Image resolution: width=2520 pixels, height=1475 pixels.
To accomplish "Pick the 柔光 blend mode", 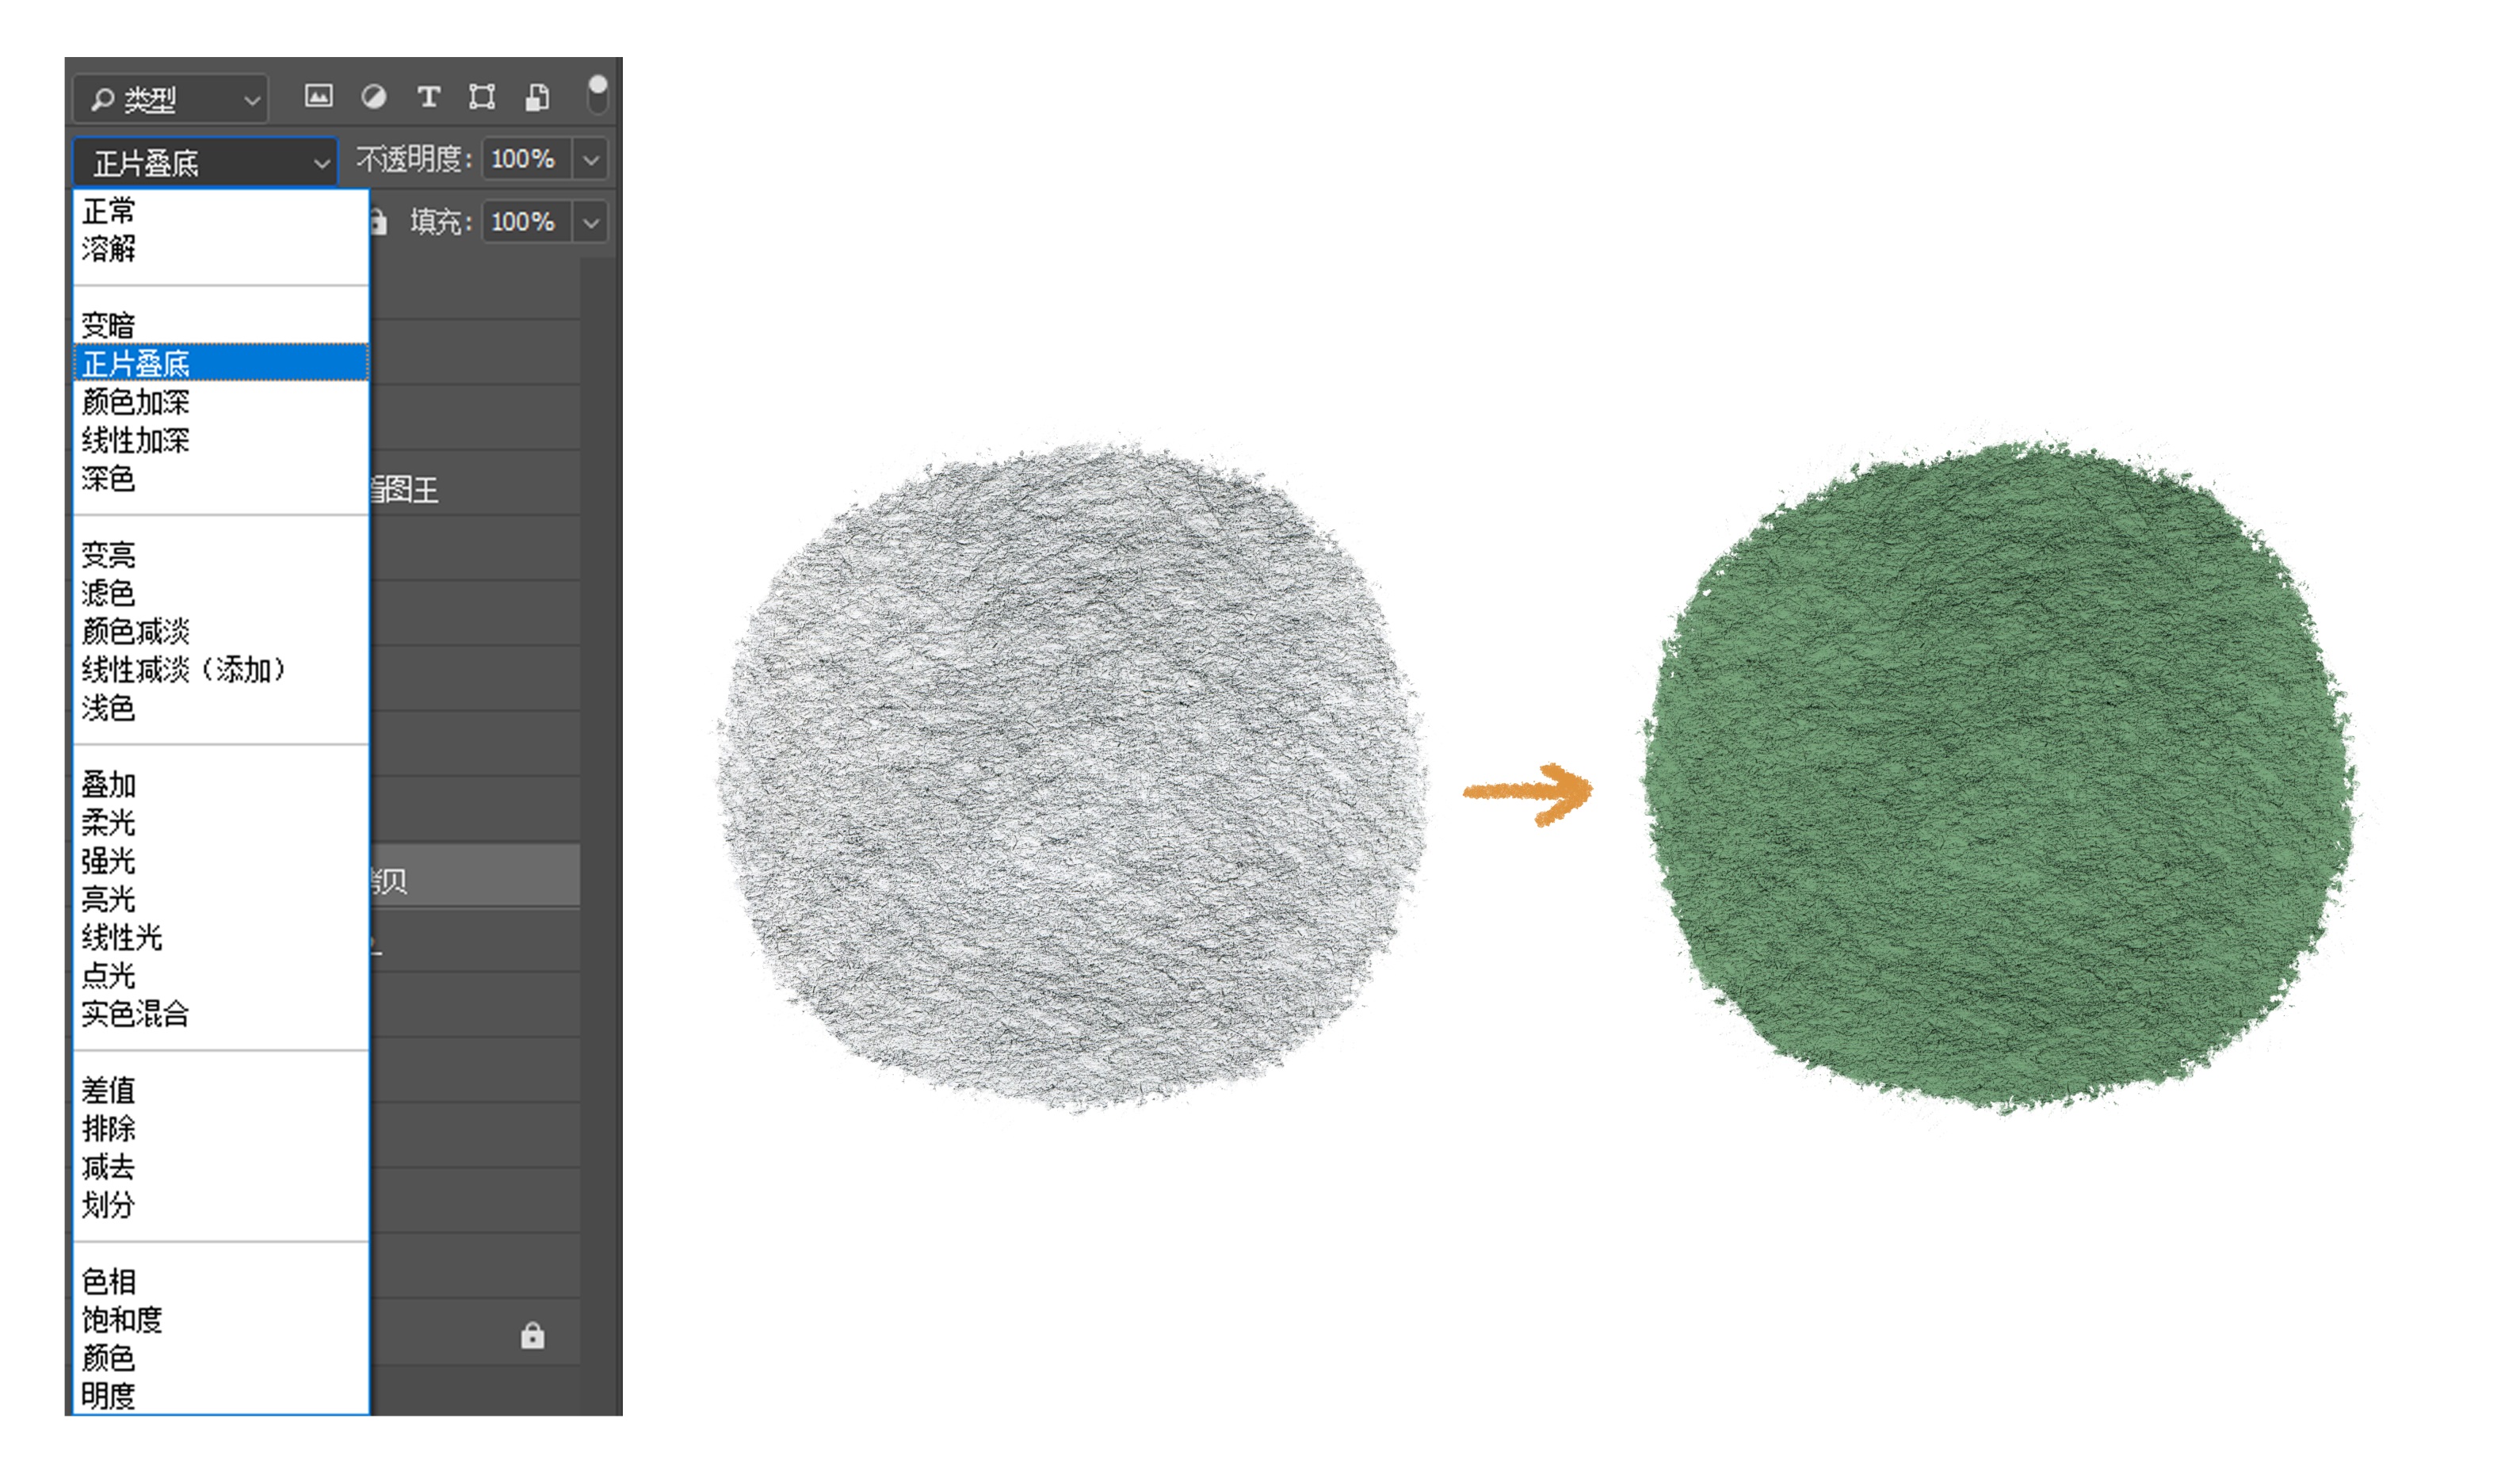I will pos(108,822).
